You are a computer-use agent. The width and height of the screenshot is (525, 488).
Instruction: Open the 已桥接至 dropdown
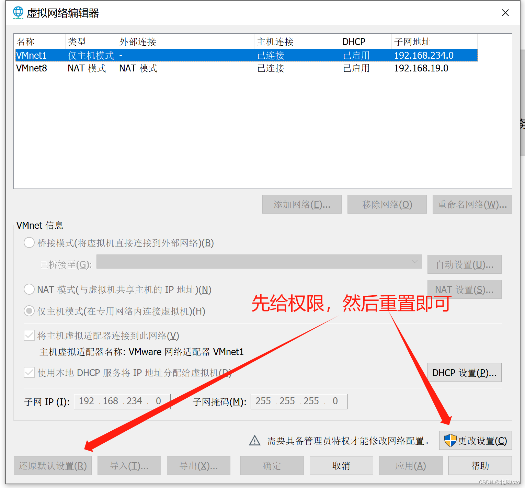pos(259,262)
